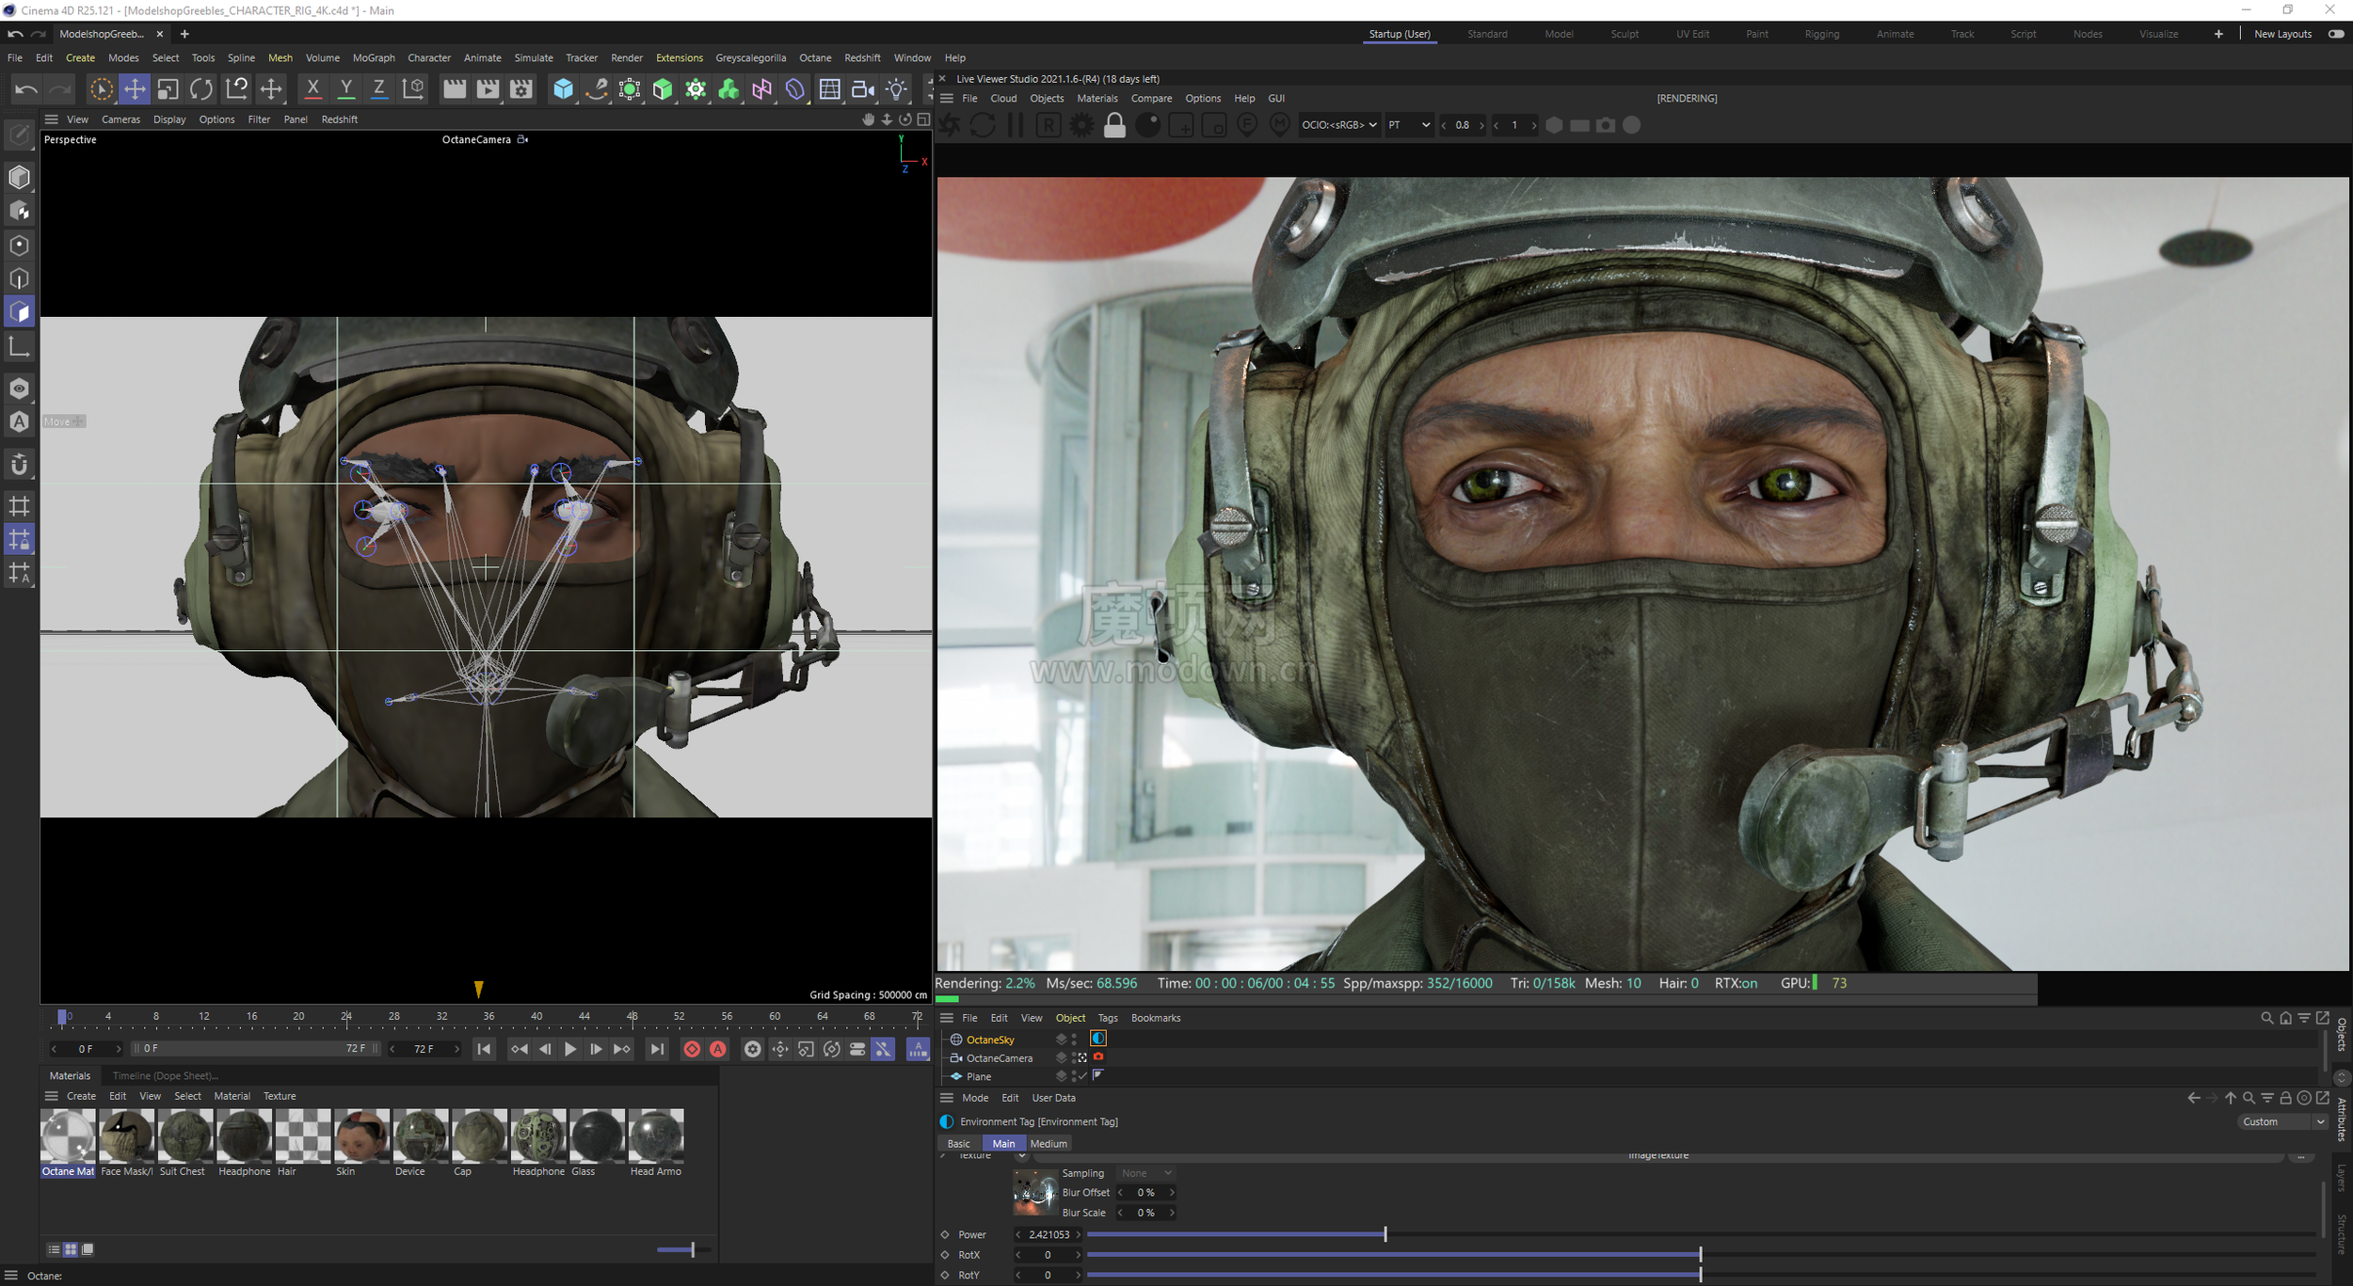Toggle New Layouts switch

2336,34
